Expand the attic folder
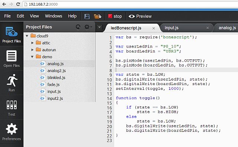Viewport: 238px width, 147px height. click(x=32, y=43)
